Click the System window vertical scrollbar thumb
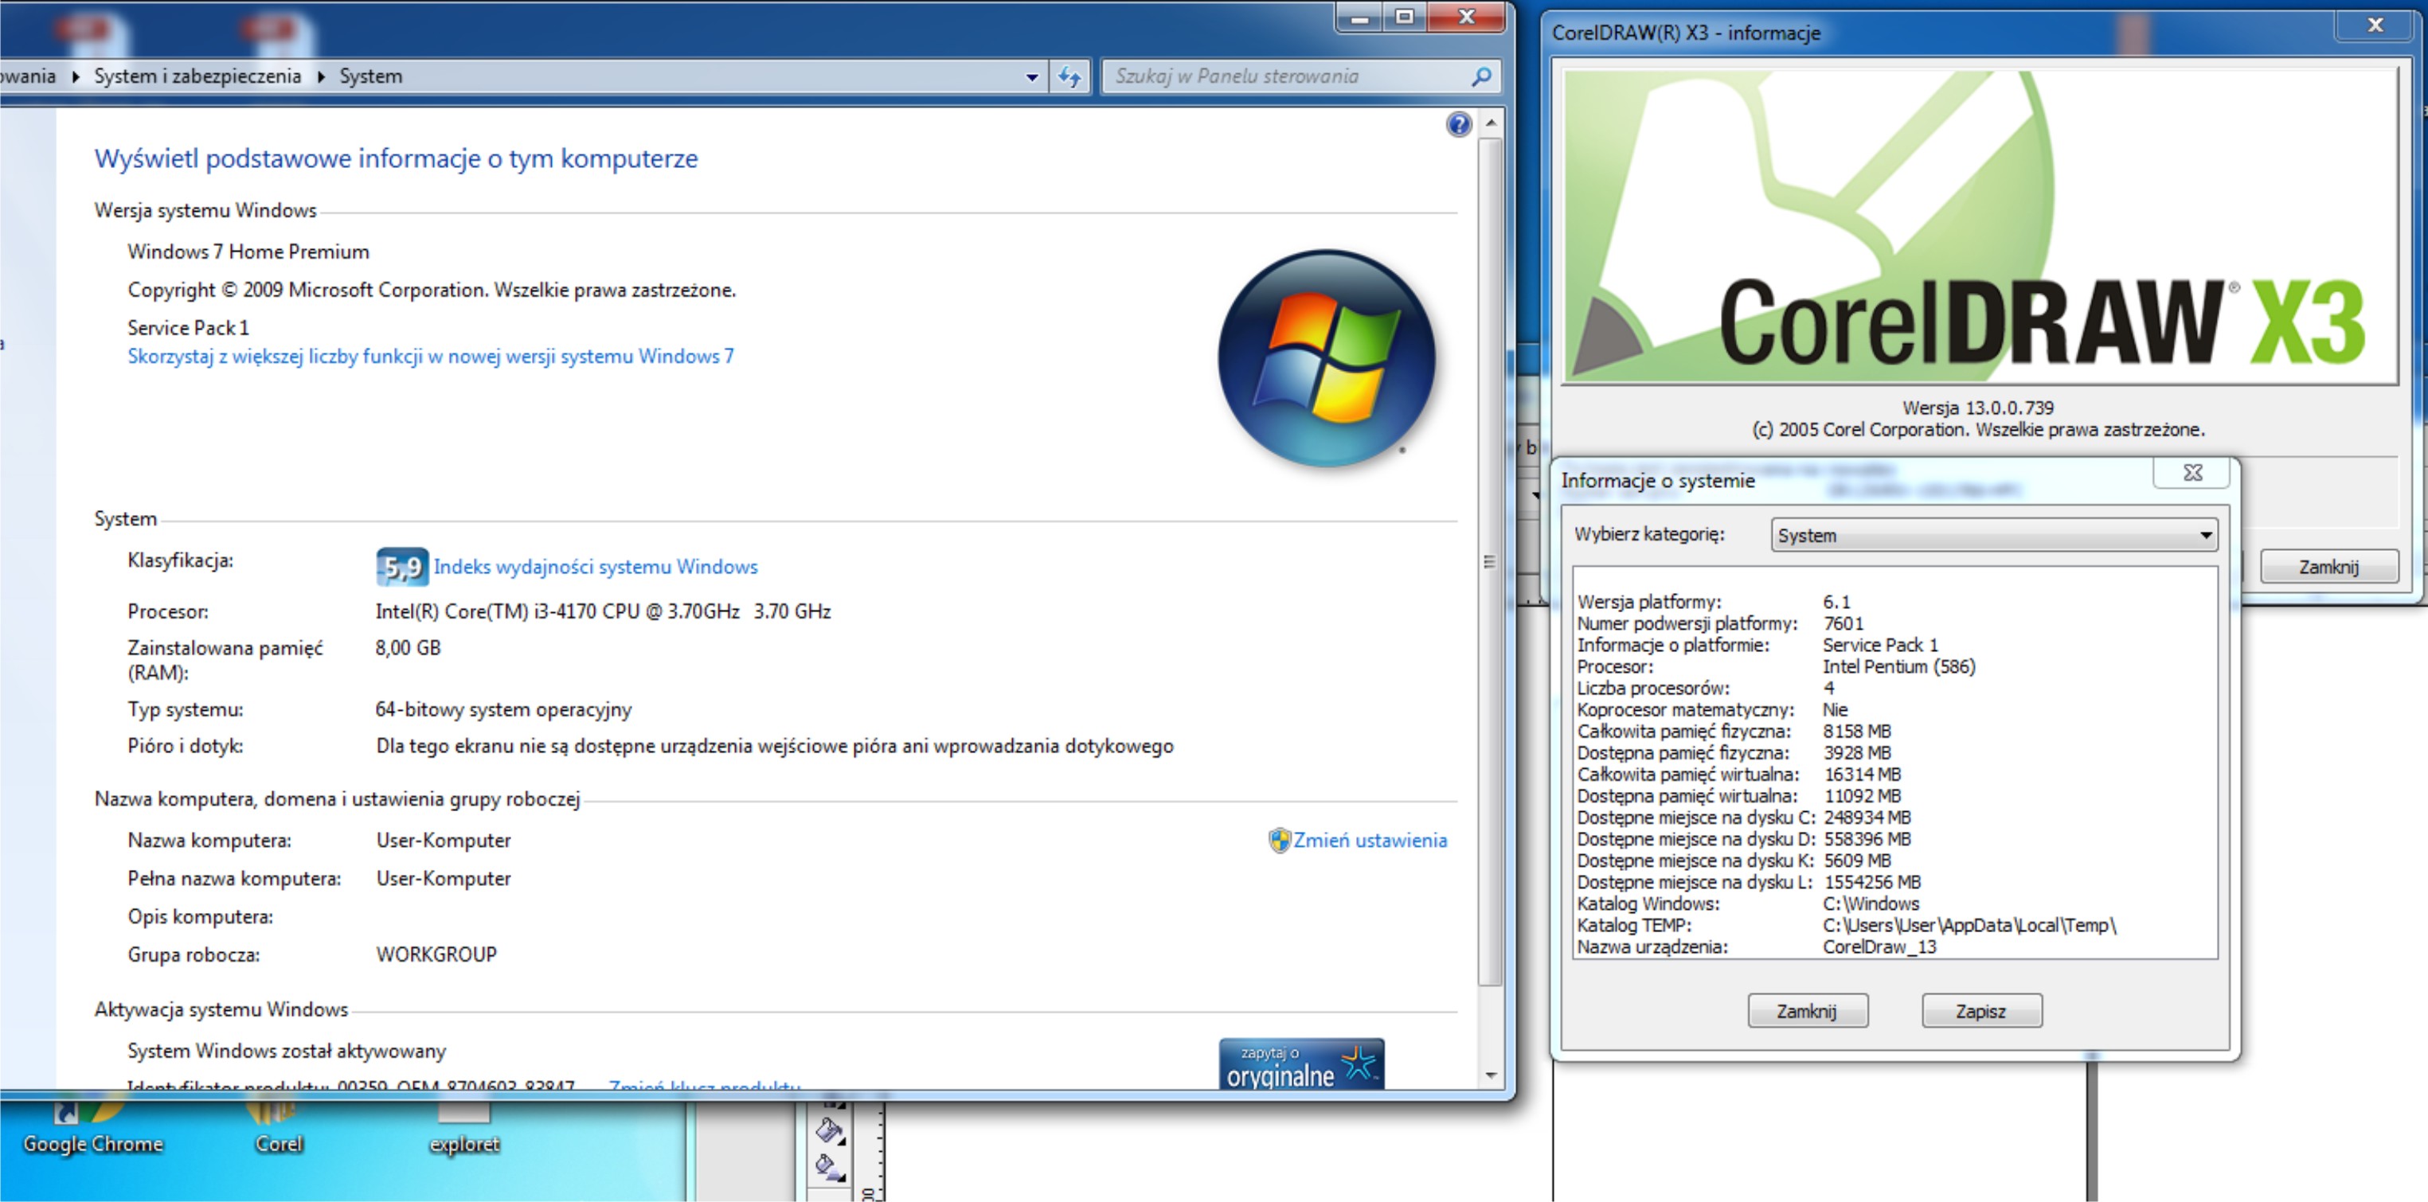2428x1202 pixels. point(1489,561)
